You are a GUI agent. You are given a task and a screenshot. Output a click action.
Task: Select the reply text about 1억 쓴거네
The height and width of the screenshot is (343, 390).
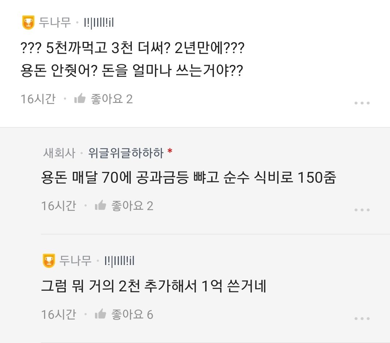[x=153, y=287]
